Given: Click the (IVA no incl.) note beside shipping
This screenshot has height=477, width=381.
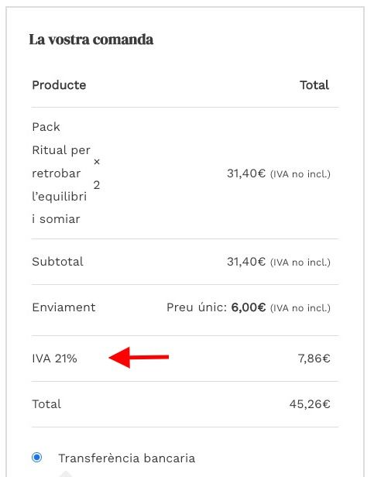Looking at the screenshot, I should (300, 308).
